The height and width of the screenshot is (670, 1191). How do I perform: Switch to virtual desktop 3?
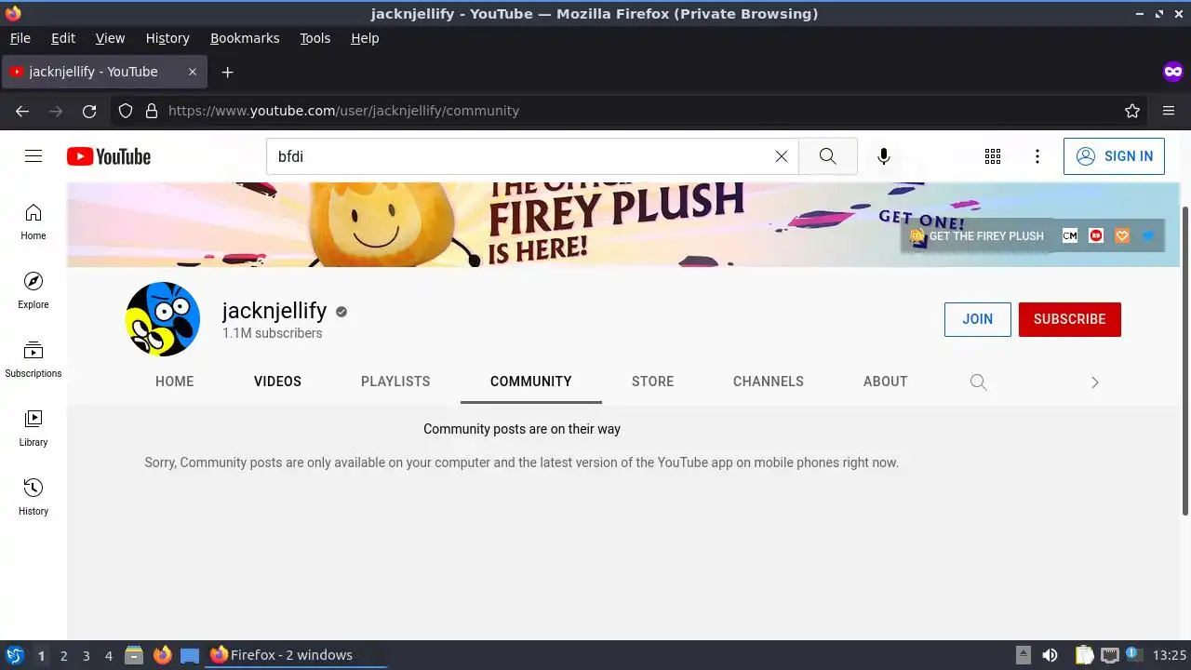86,655
